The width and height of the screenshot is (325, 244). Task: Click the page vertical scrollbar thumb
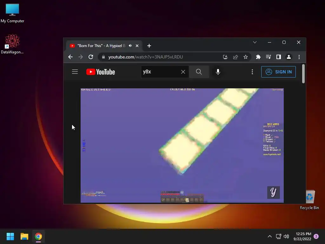point(303,74)
